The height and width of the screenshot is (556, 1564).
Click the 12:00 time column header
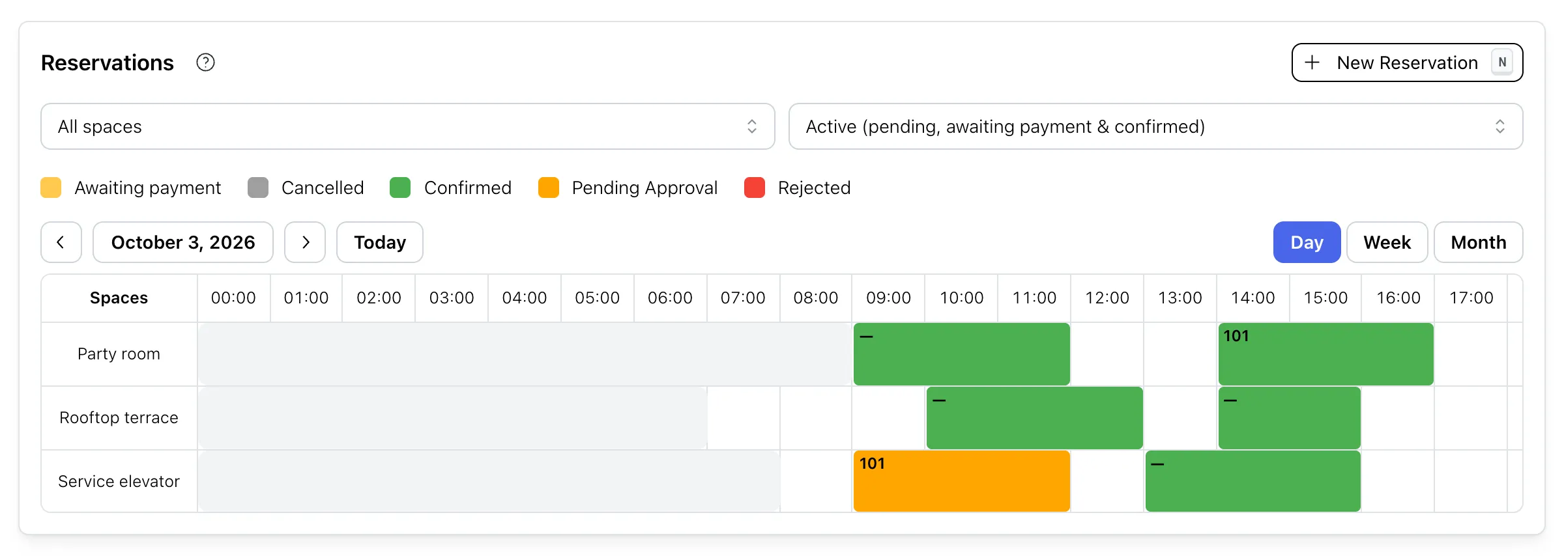pos(1107,298)
